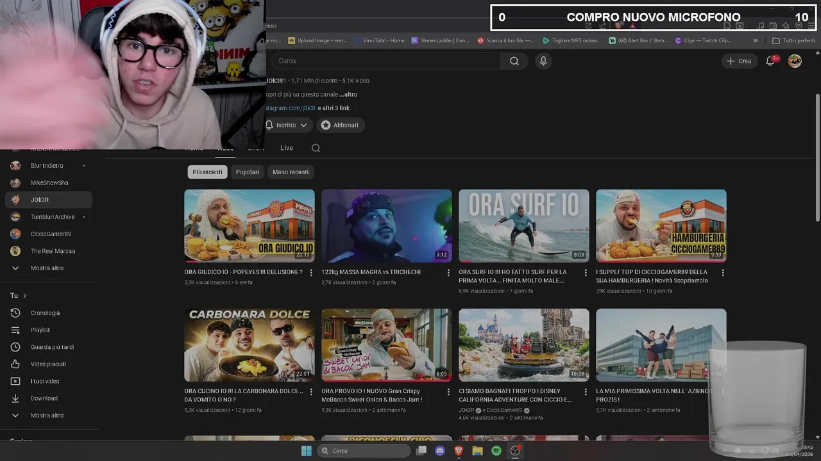821x461 pixels.
Task: Click the YouTube search magnifier button
Action: pyautogui.click(x=514, y=61)
